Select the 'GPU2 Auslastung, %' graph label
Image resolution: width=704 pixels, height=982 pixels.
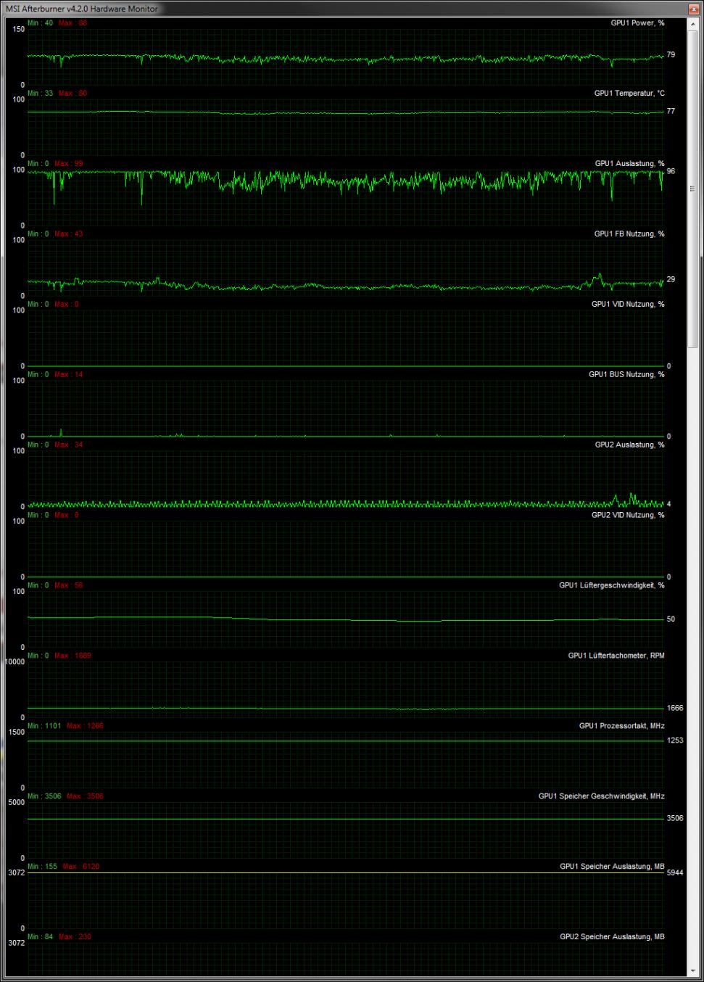pyautogui.click(x=629, y=445)
